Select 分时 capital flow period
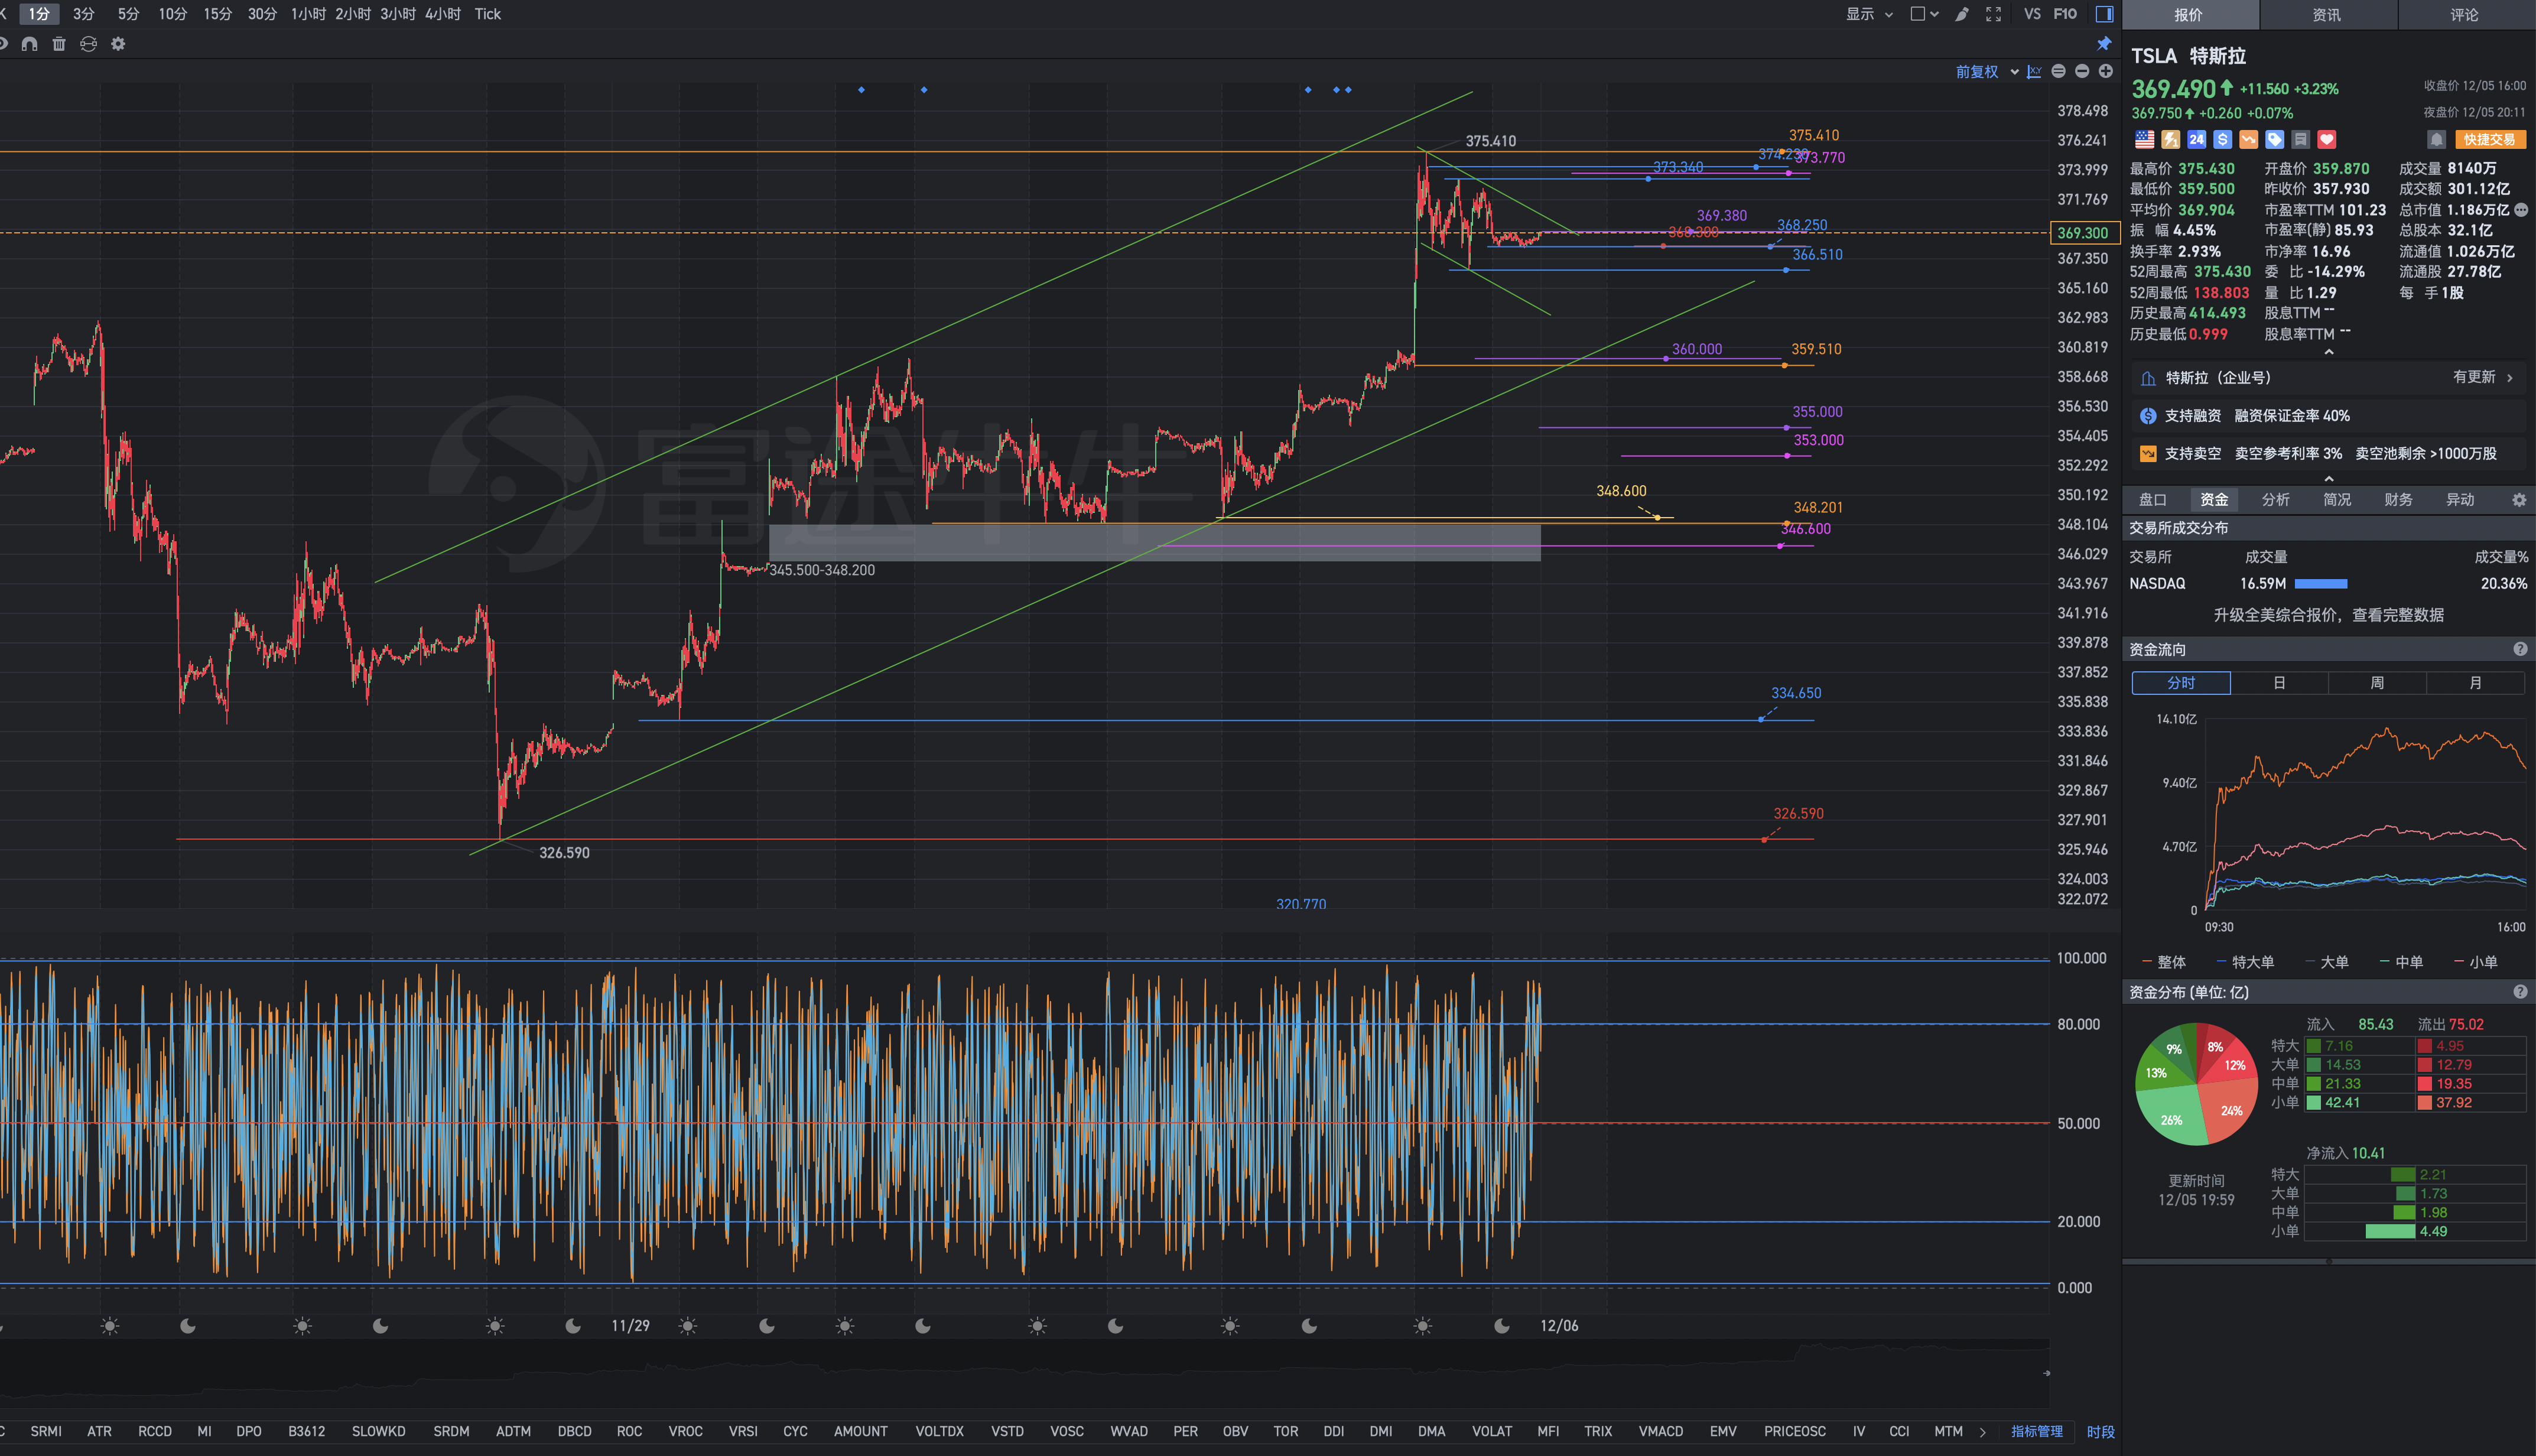Viewport: 2536px width, 1456px height. [x=2181, y=683]
